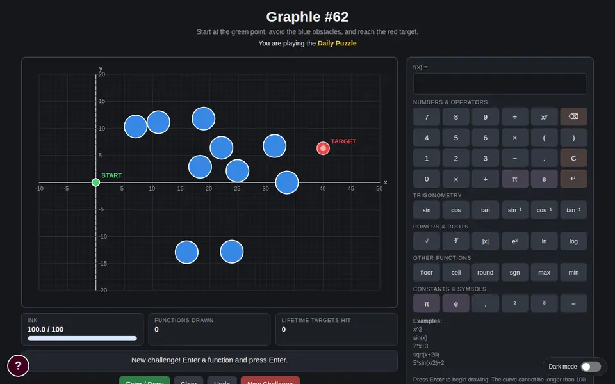Click the f(x) function input field
This screenshot has height=384, width=615.
(500, 83)
